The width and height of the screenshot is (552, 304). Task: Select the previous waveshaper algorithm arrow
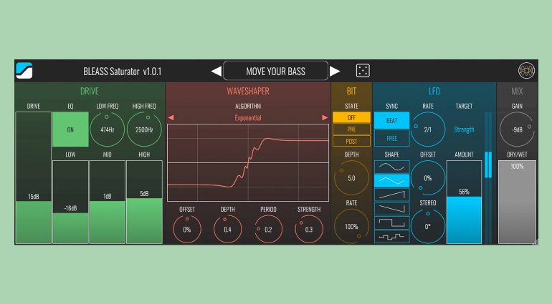pos(171,118)
